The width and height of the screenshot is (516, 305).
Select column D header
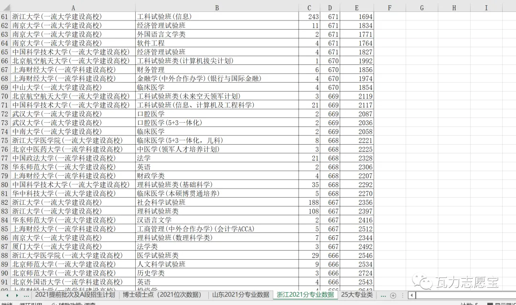(x=330, y=8)
